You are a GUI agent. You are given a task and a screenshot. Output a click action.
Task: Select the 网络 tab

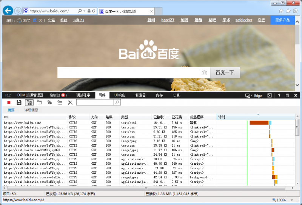click(102, 95)
